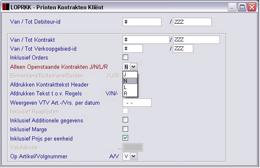Click the Alleen Openstaande Kontrakten value box showing N

point(126,67)
